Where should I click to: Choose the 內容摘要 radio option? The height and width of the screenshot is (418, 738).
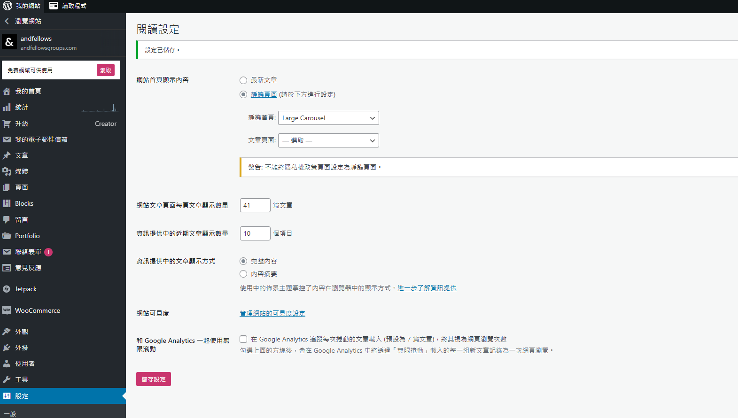(243, 274)
